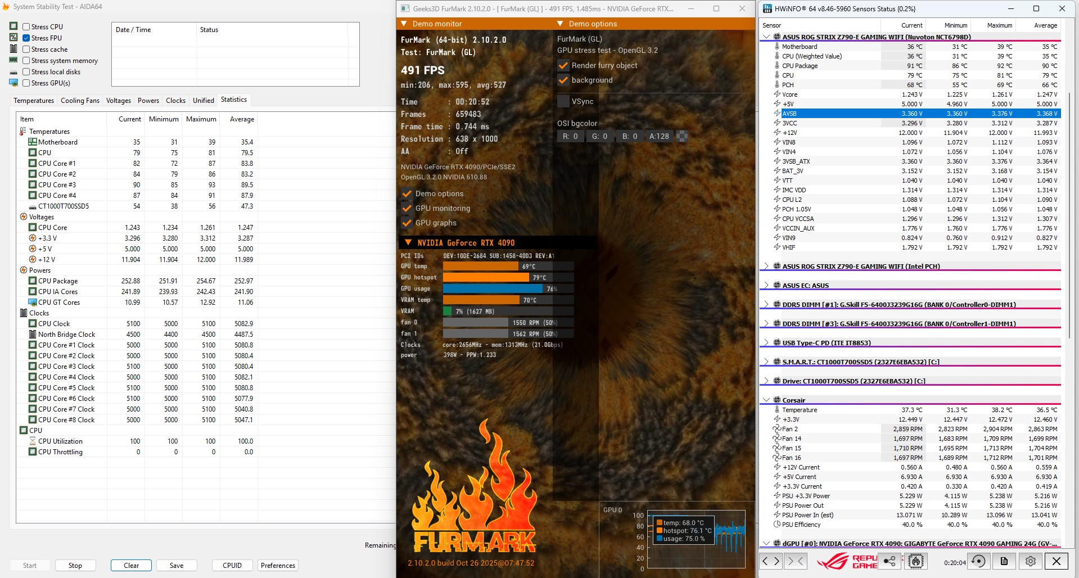Collapse ASUS ROG STRIX Nuvoton sensor group
This screenshot has width=1079, height=578.
pos(766,37)
